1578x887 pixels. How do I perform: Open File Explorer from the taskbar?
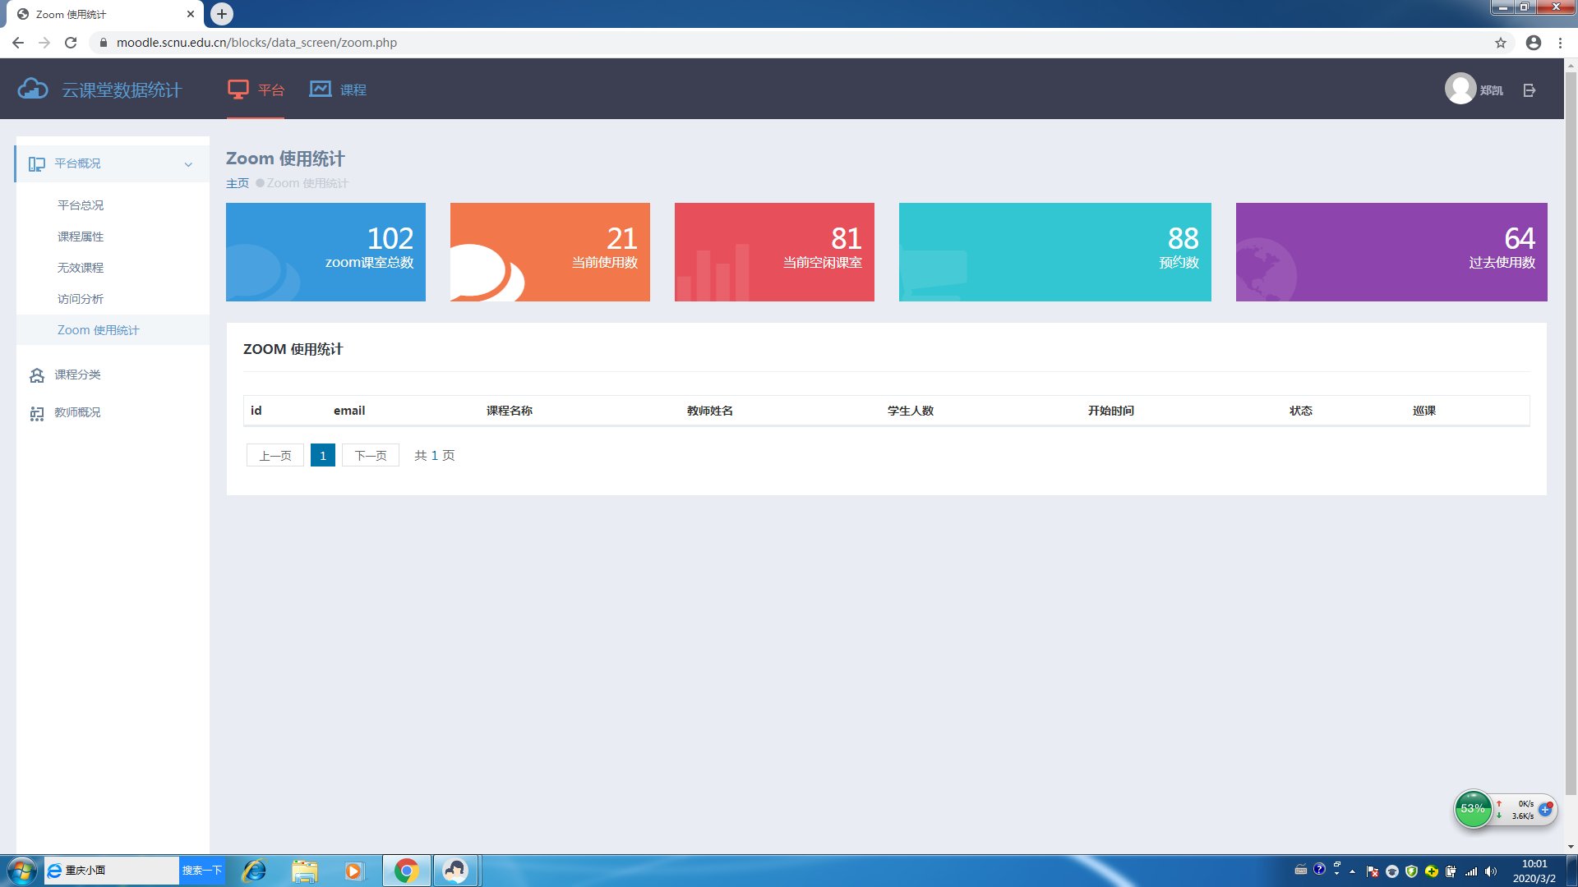click(305, 871)
